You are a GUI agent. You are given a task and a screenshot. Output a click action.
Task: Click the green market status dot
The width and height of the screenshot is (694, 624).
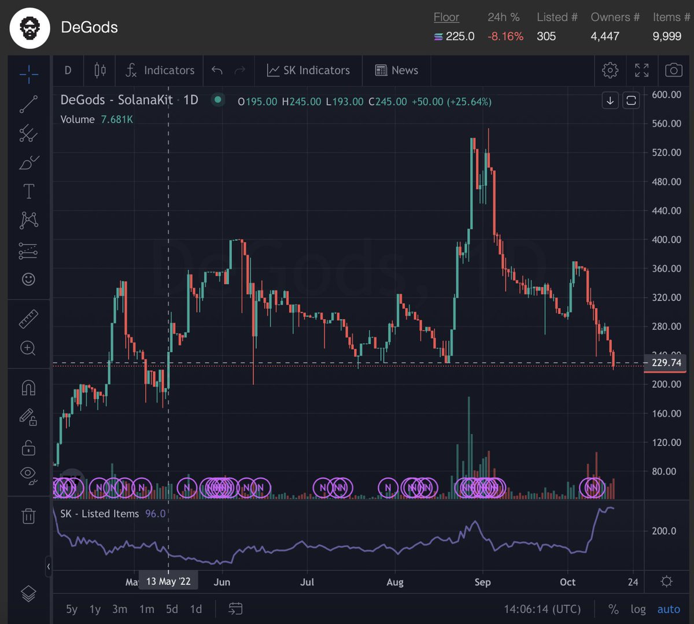(x=217, y=100)
